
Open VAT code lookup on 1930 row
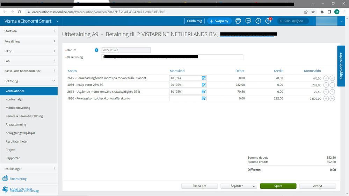tap(204, 98)
